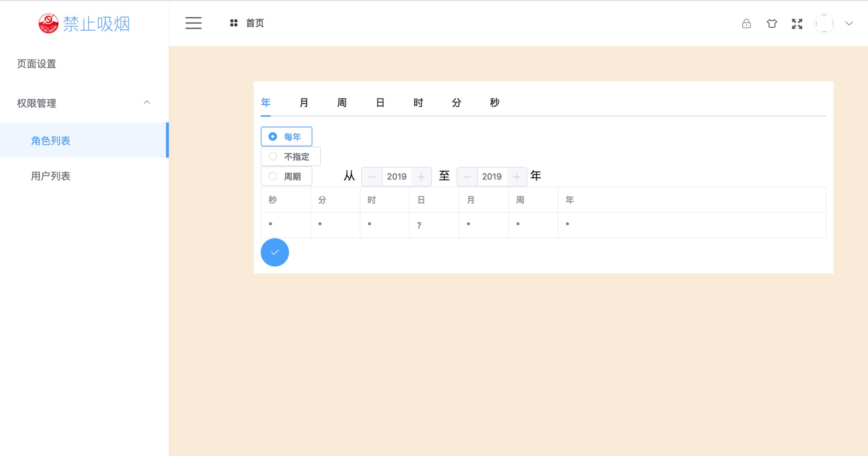868x456 pixels.
Task: Click the grid icon beside 首页
Action: point(234,23)
